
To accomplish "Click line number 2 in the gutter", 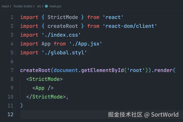I will (12, 26).
